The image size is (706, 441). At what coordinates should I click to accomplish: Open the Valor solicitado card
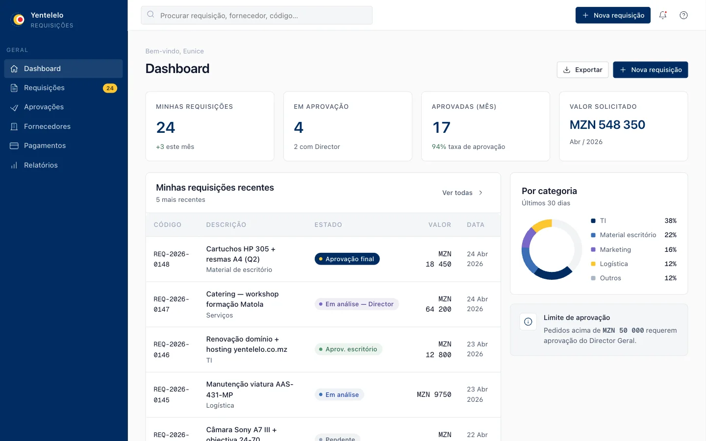pos(624,126)
